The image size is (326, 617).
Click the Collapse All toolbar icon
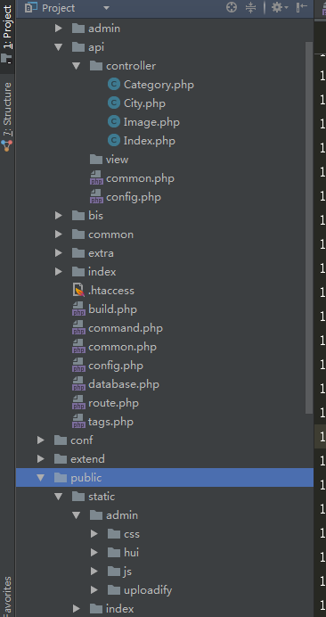tap(250, 7)
